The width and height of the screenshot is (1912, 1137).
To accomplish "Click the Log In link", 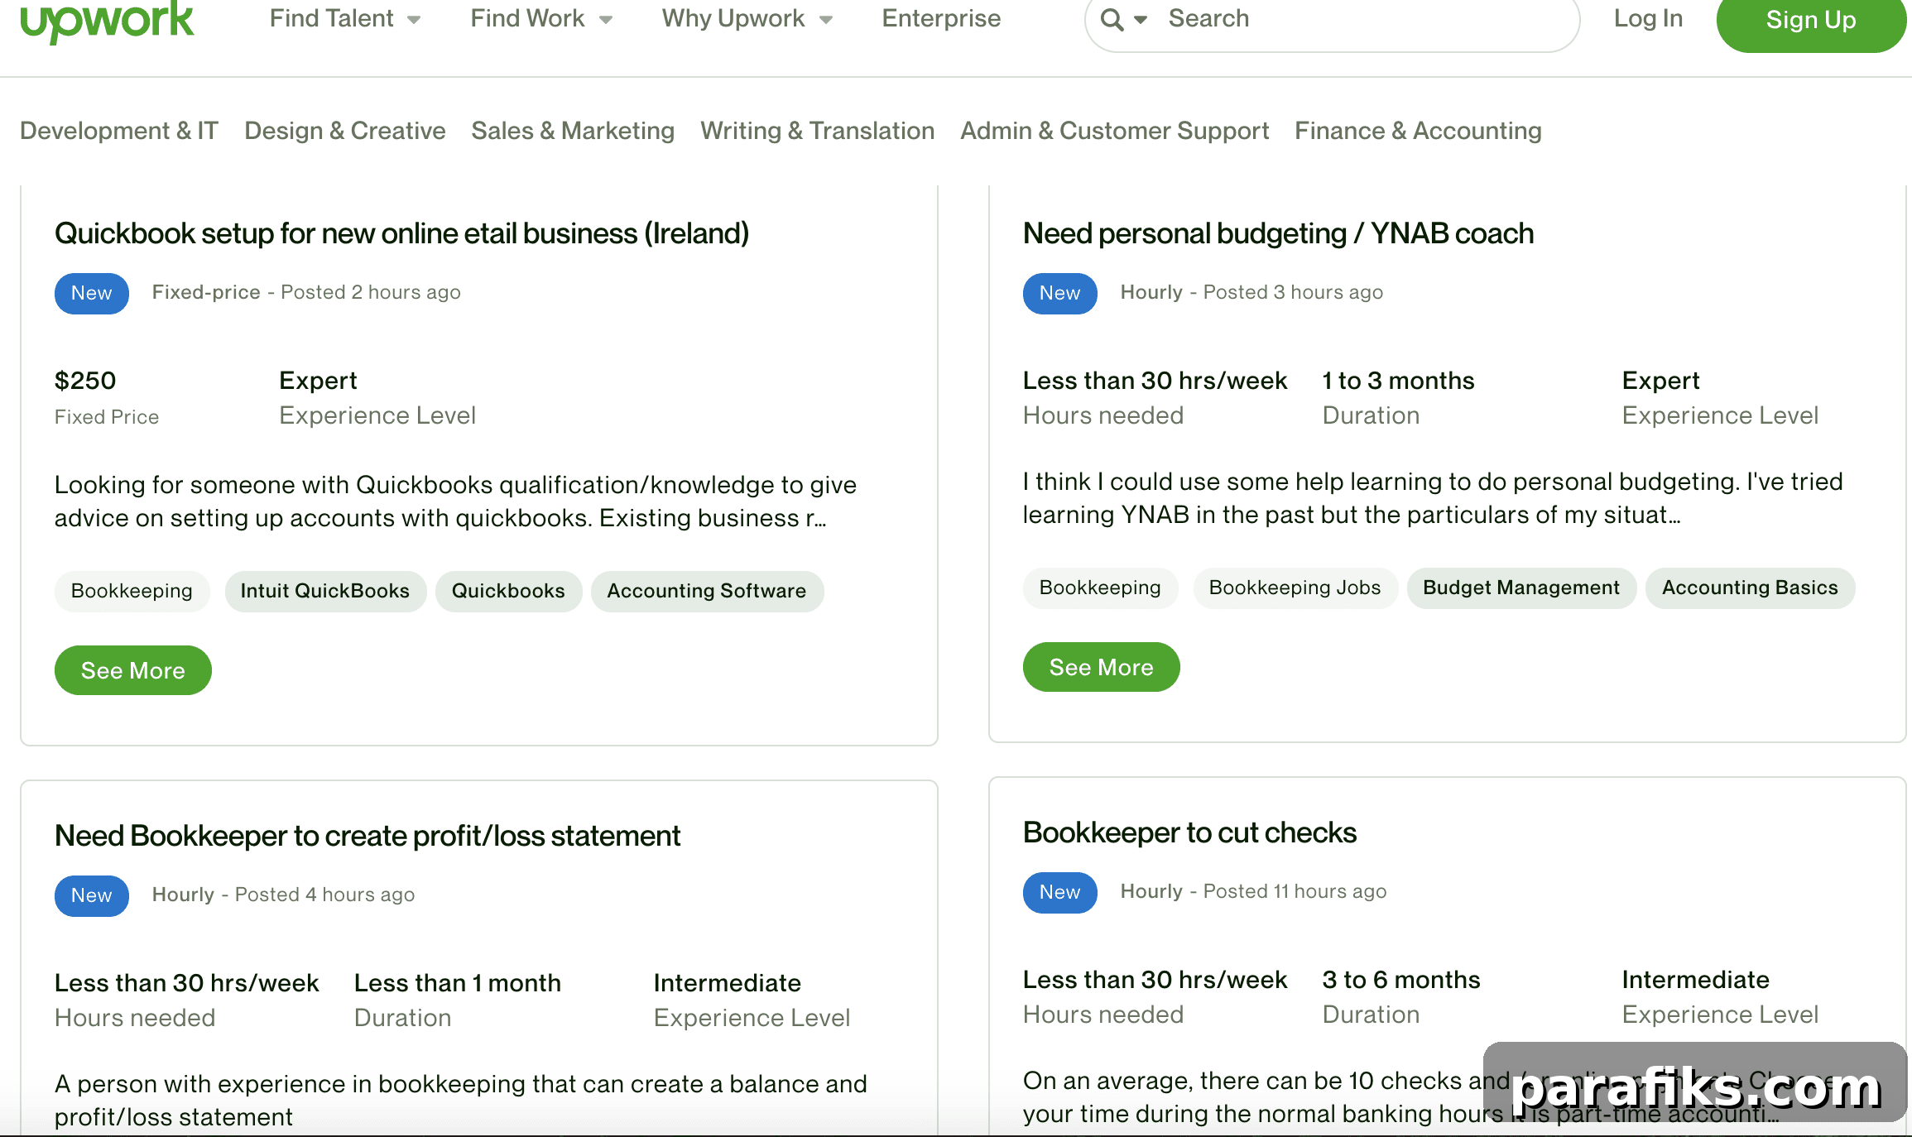I will (1648, 18).
